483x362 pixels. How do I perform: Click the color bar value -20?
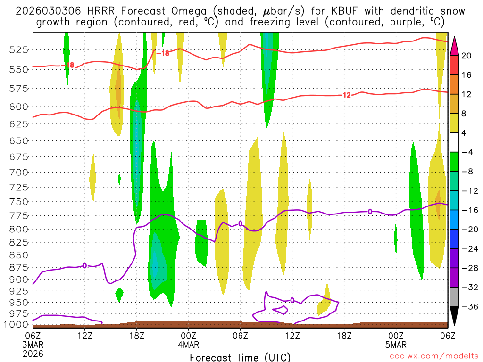tap(470, 230)
